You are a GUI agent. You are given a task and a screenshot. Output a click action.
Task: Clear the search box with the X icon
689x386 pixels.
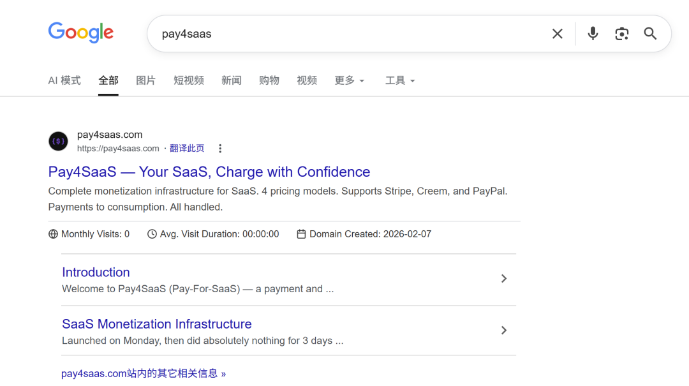[x=557, y=34]
